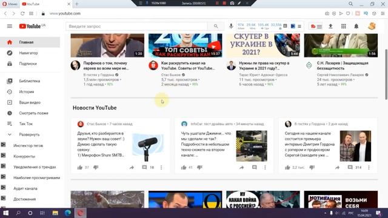Open Microsoft Edge from taskbar

tap(67, 213)
